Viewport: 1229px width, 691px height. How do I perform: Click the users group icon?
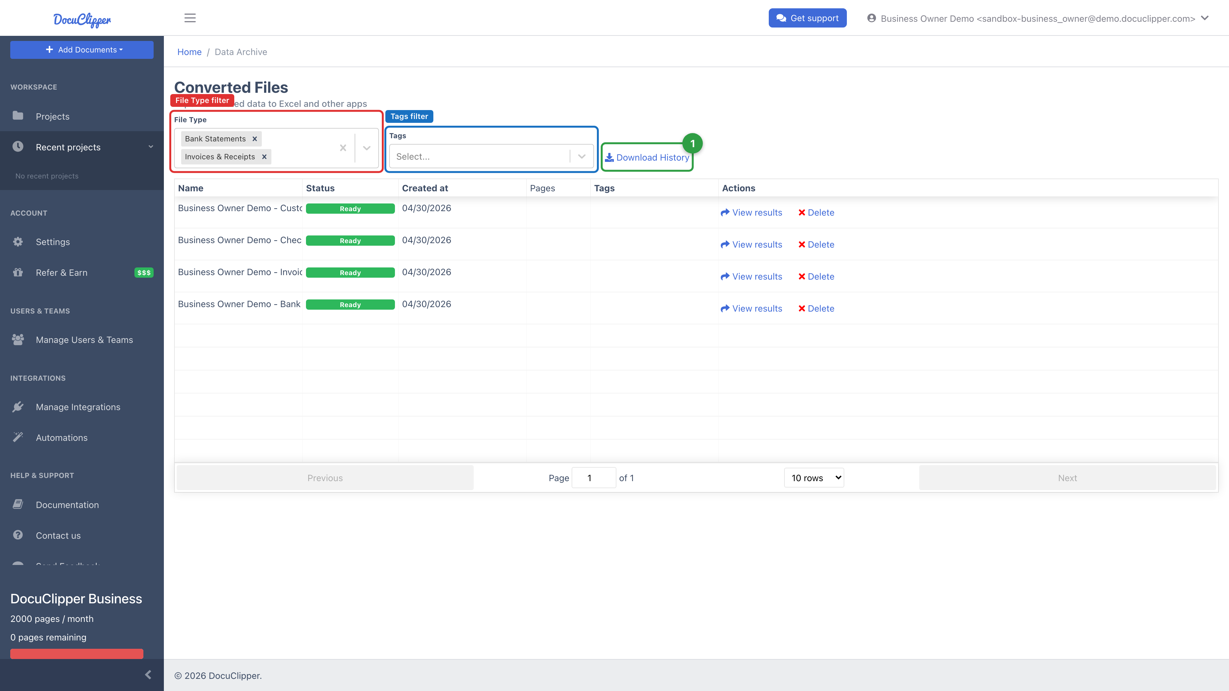pos(18,339)
